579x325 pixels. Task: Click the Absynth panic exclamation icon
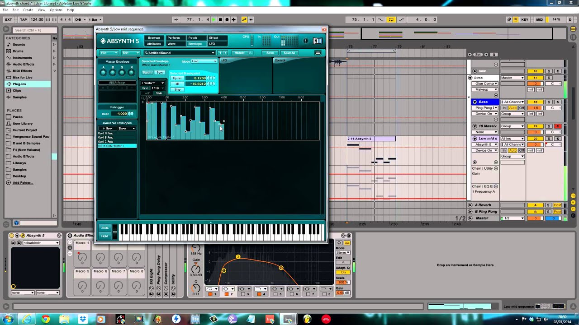click(306, 41)
